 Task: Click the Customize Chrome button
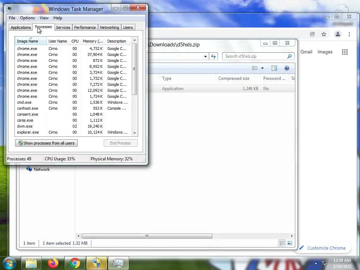click(x=323, y=248)
